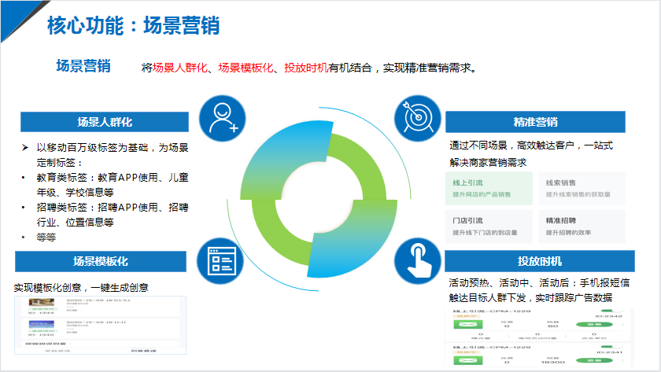Click the slide title 核心功能：场景营销
The height and width of the screenshot is (372, 661).
[x=133, y=25]
